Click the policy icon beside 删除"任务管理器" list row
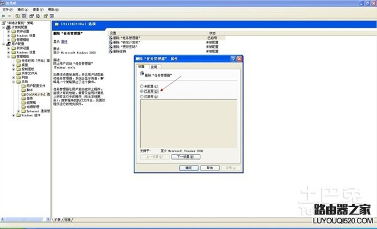377x229 pixels. click(111, 38)
